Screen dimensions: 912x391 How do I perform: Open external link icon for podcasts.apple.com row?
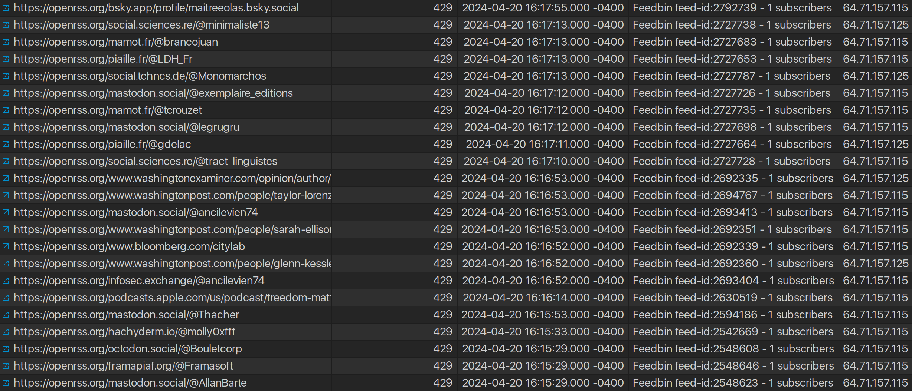[6, 298]
